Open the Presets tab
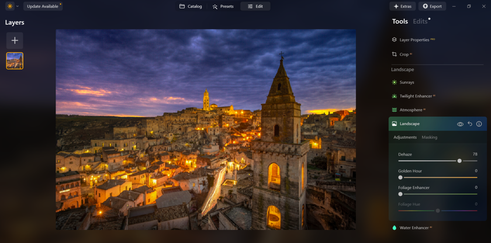This screenshot has height=243, width=491. [223, 6]
